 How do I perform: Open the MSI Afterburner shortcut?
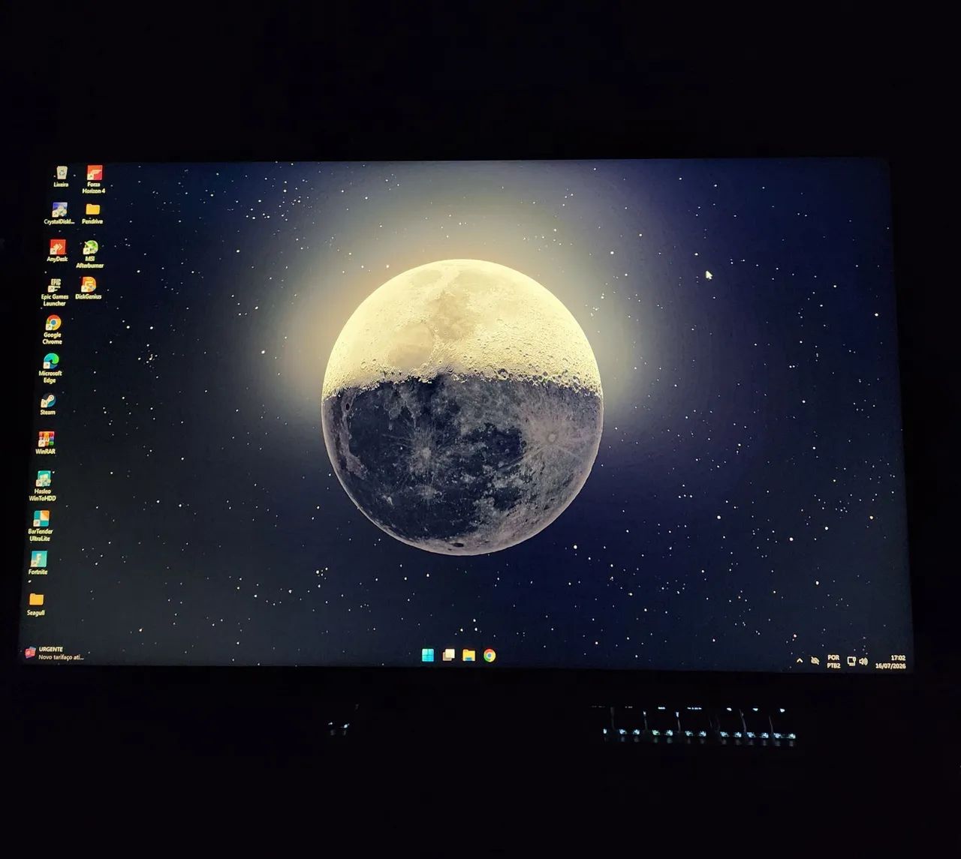coord(90,254)
